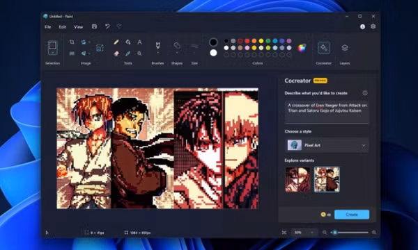Pick the orange palette swatch
Viewport: 418px width, 250px height.
pyautogui.click(x=254, y=41)
